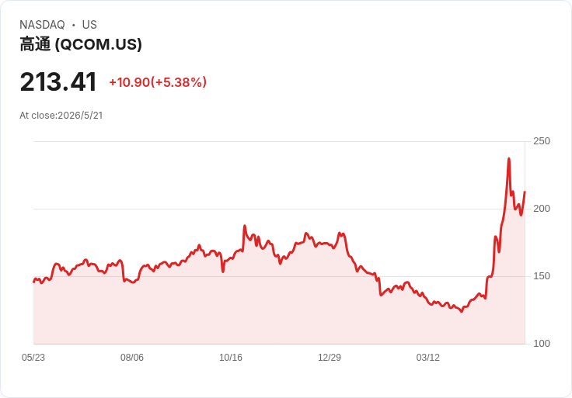The image size is (572, 398).
Task: Click the 150 price axis label
Action: point(542,276)
